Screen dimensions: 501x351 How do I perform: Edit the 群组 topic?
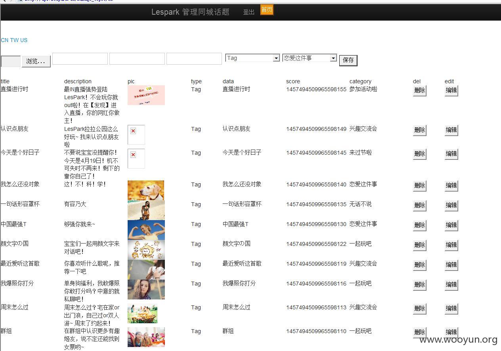point(451,332)
